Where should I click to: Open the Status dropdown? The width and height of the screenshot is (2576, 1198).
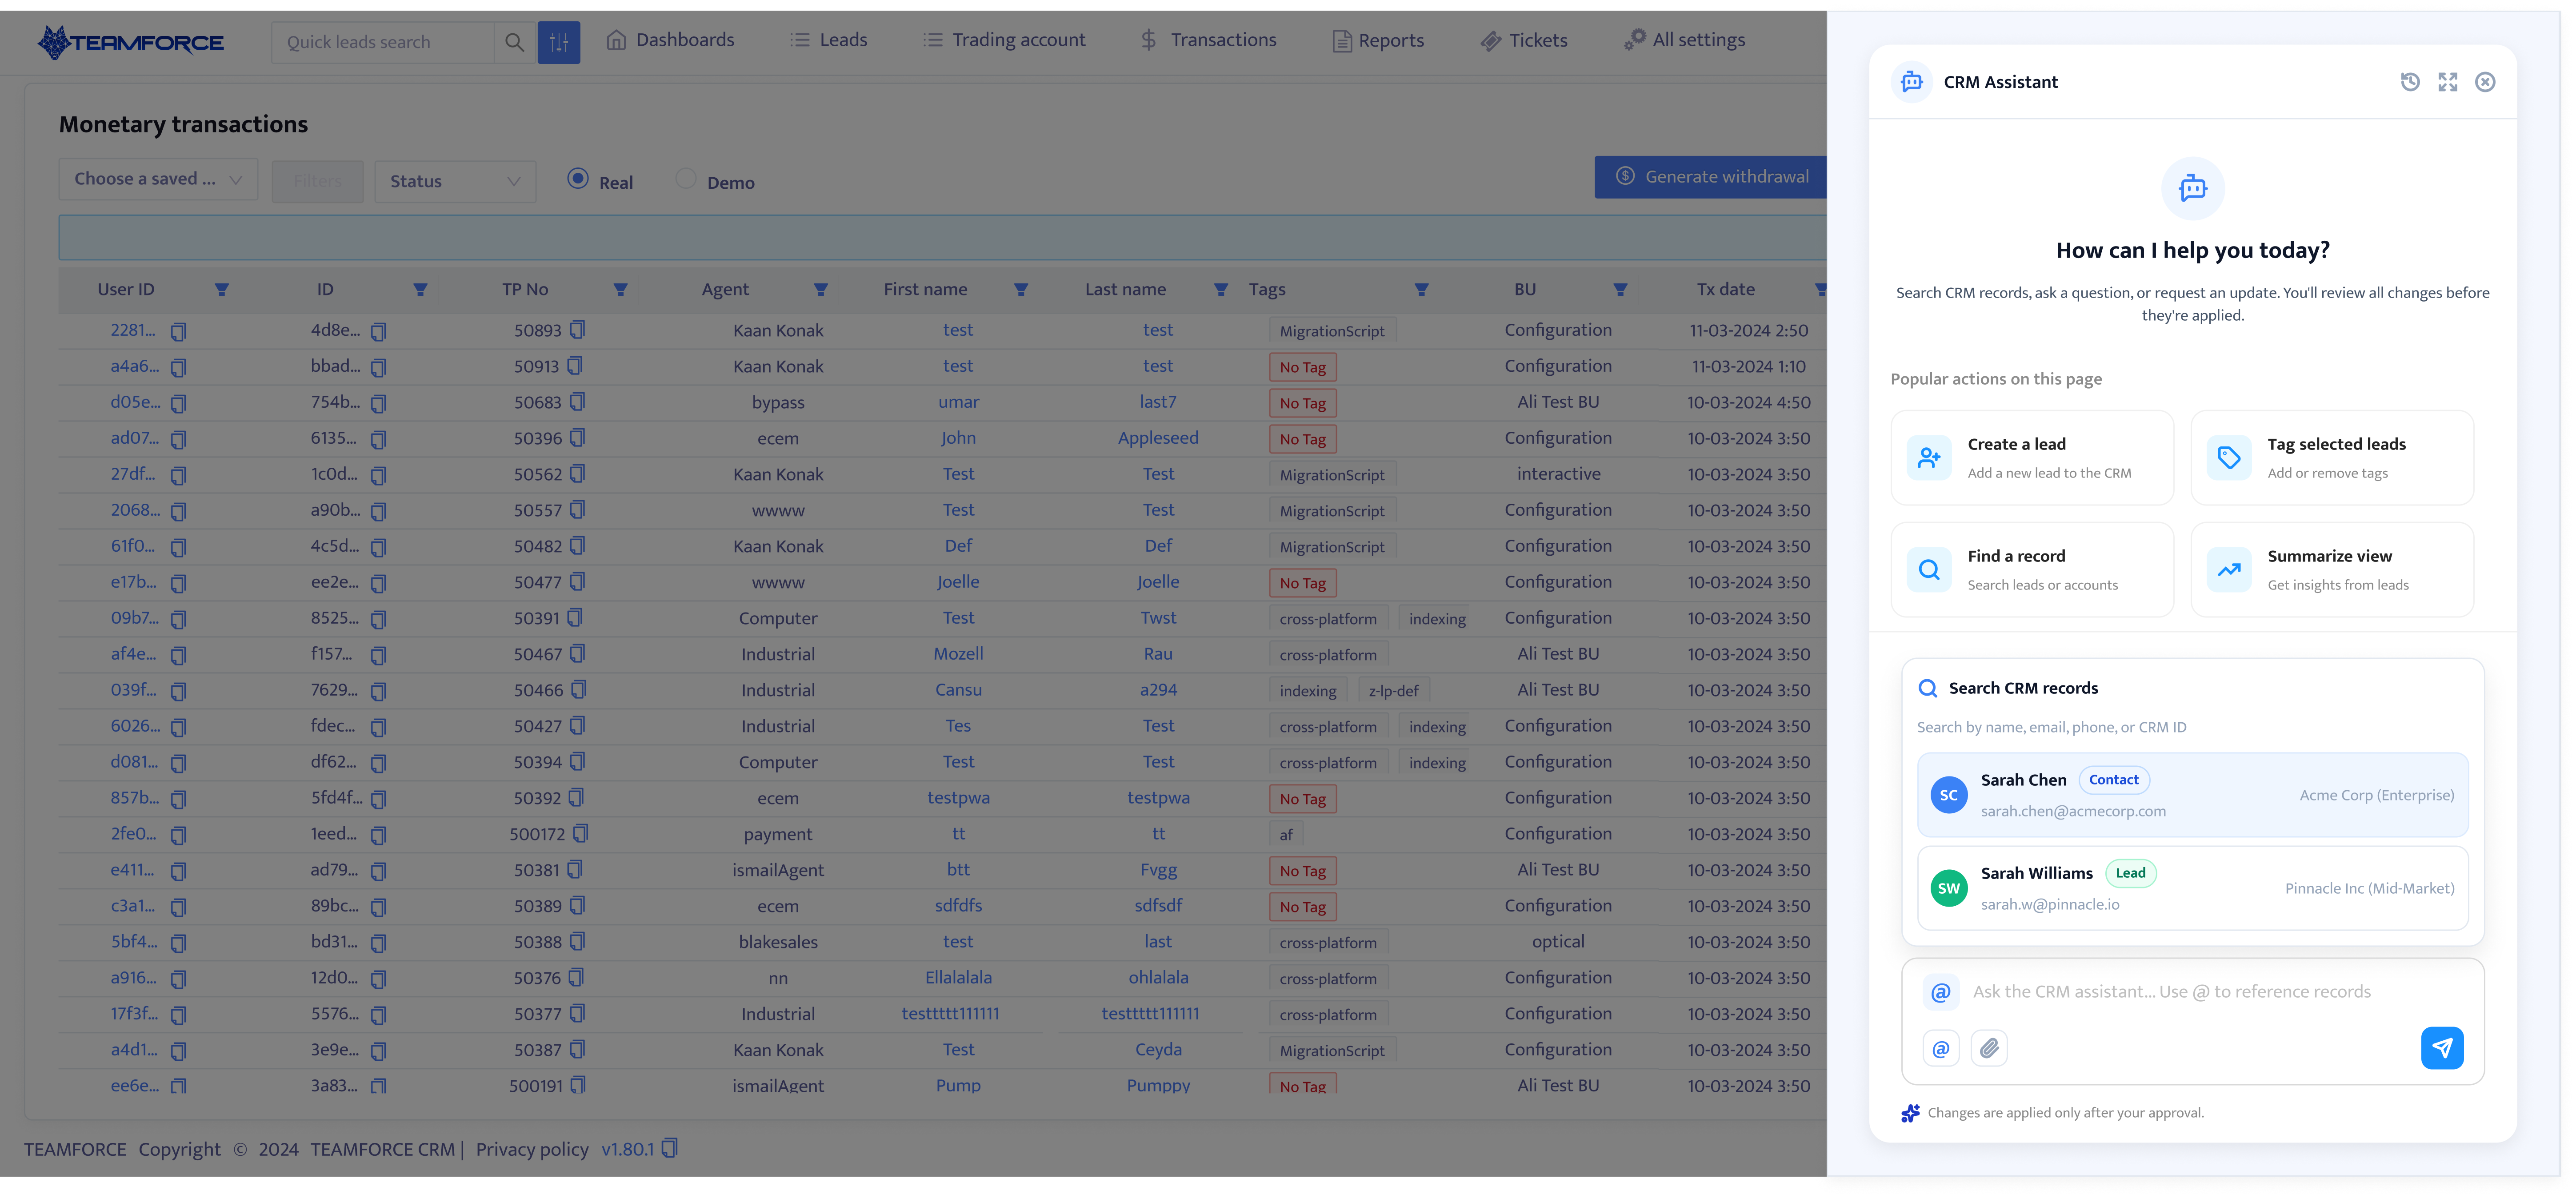455,181
